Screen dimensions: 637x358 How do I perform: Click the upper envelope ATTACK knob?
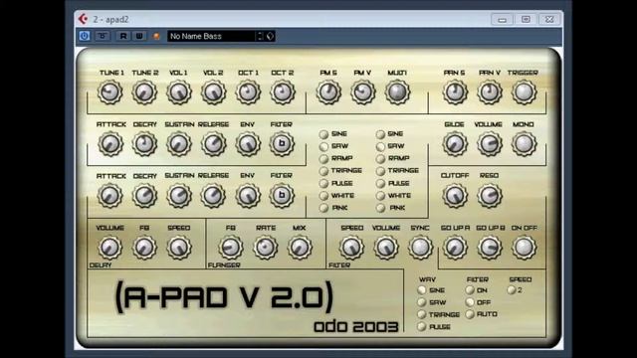point(110,144)
